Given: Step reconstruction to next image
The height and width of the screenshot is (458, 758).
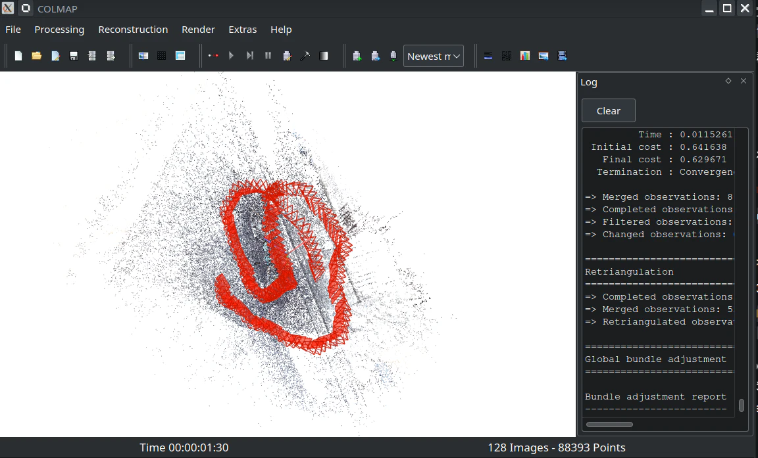Looking at the screenshot, I should pos(249,56).
